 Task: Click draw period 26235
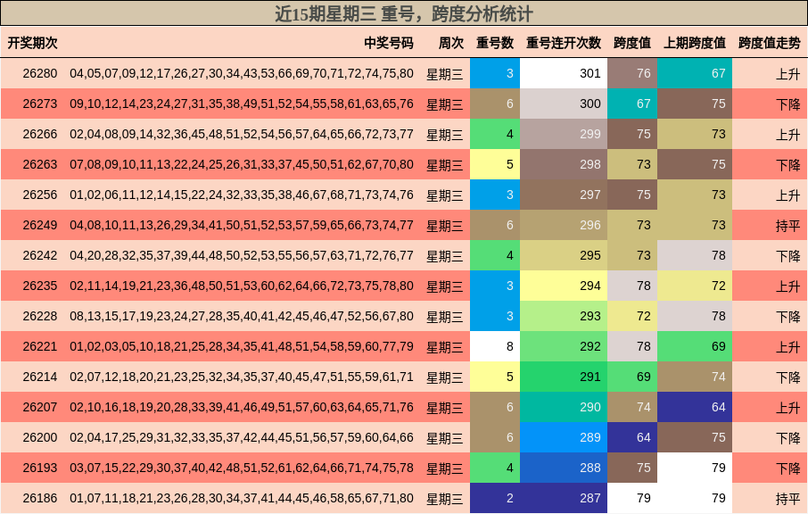coord(39,286)
